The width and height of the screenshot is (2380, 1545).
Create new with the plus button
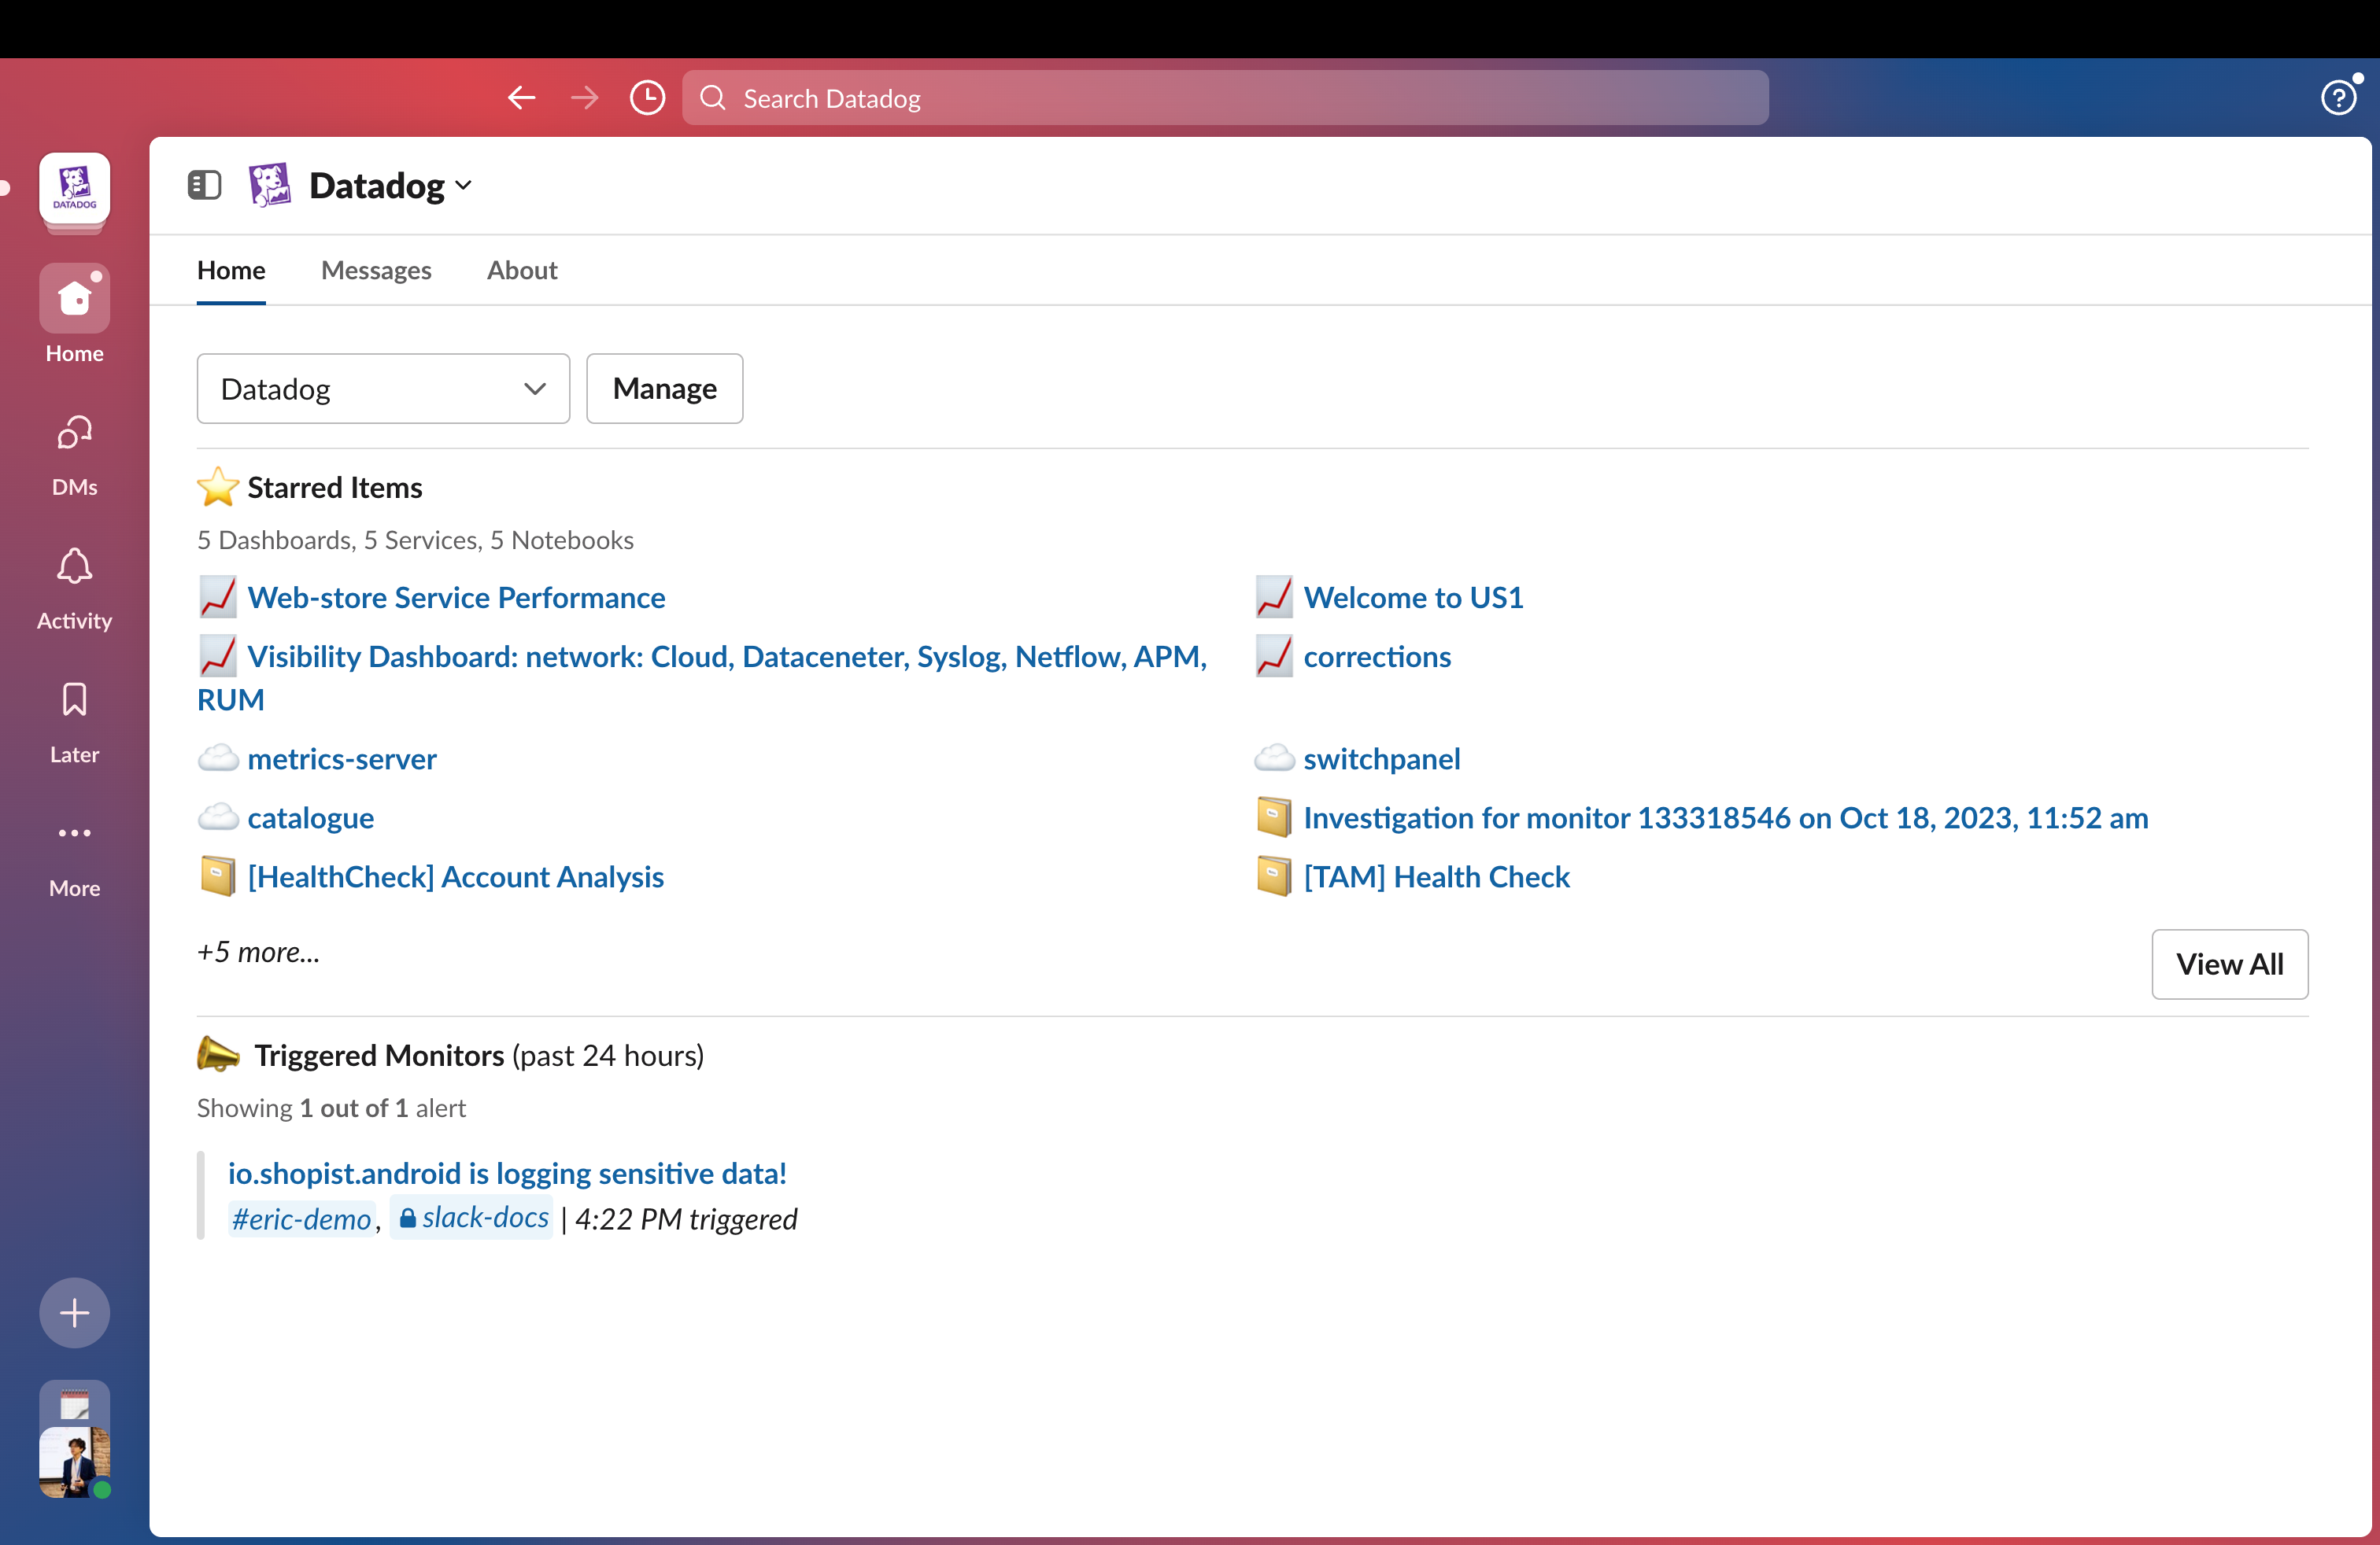(x=74, y=1312)
